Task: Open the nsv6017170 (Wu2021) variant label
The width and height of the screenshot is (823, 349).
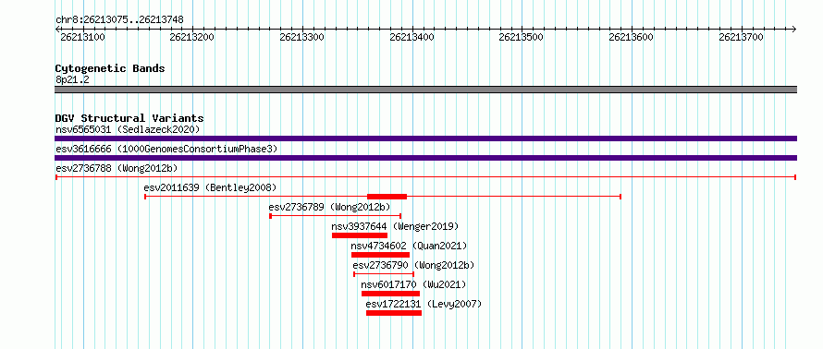Action: tap(413, 284)
